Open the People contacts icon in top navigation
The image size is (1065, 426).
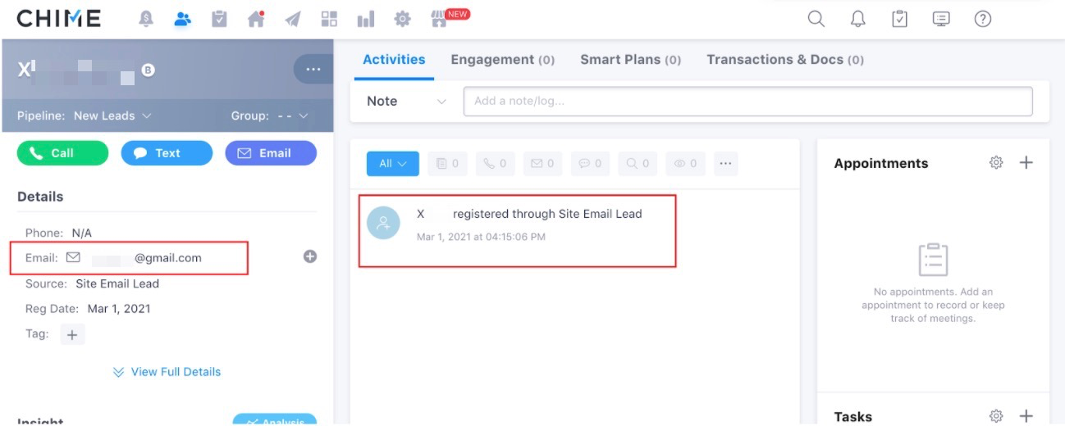182,19
